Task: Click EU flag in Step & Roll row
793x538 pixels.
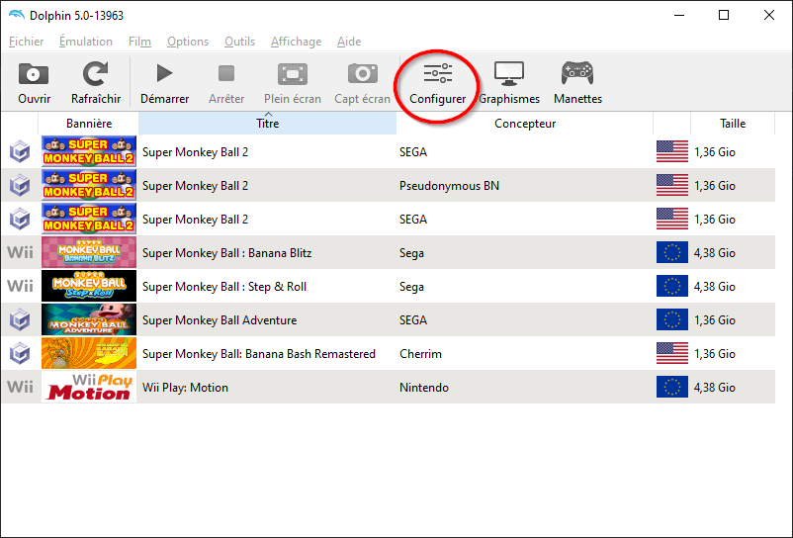Action: pyautogui.click(x=672, y=286)
